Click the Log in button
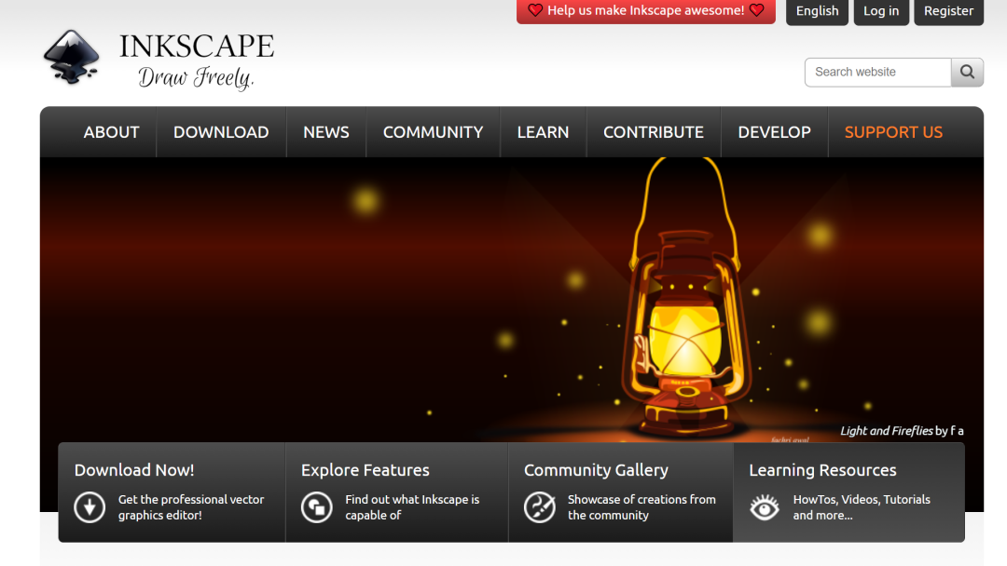1007x566 pixels. click(x=881, y=11)
